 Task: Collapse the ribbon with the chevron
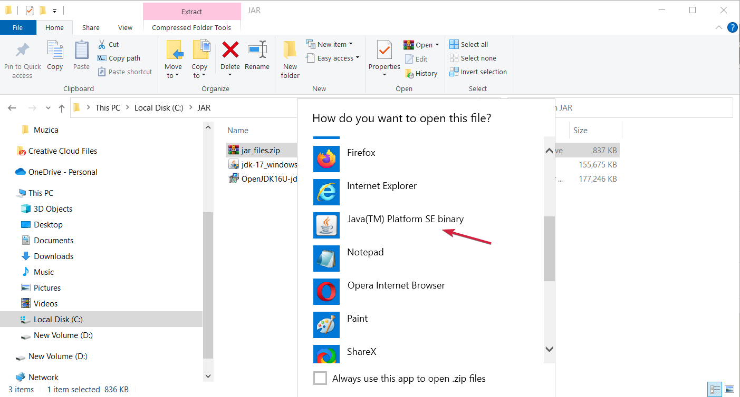coord(719,27)
